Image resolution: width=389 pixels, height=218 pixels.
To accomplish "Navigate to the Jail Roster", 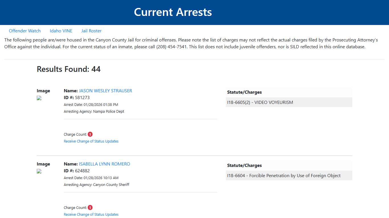I will 91,31.
